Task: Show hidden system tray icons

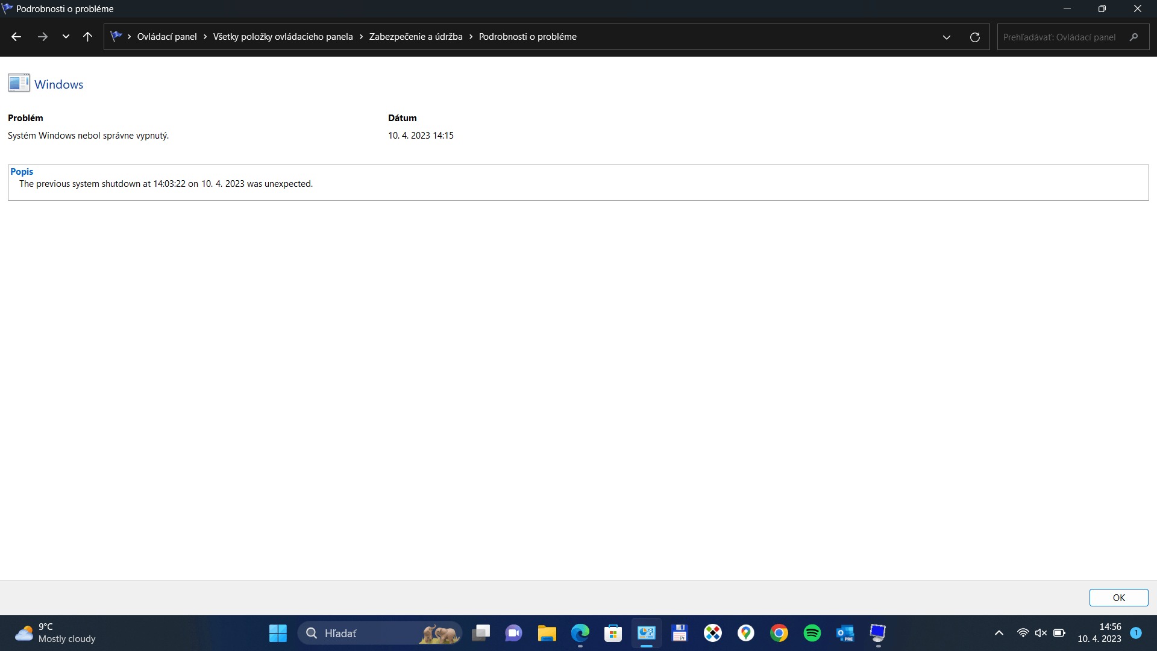Action: (x=999, y=633)
